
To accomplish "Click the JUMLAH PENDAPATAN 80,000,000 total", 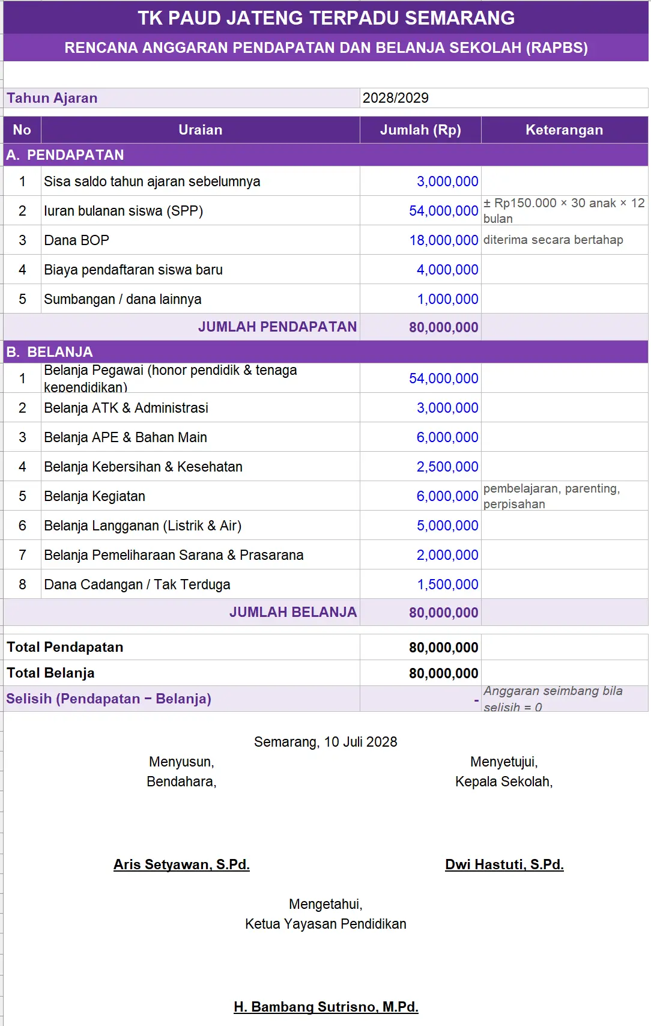I will [x=420, y=327].
